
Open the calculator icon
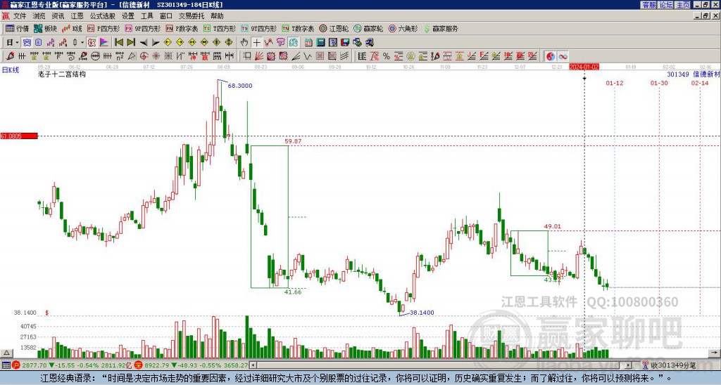pos(320,43)
